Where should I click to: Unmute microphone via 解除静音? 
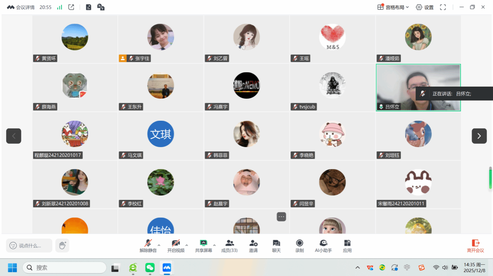point(148,243)
